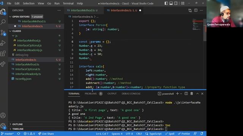243x136 pixels.
Task: Click the compare changes icon in editor toolbar
Action: click(190, 10)
